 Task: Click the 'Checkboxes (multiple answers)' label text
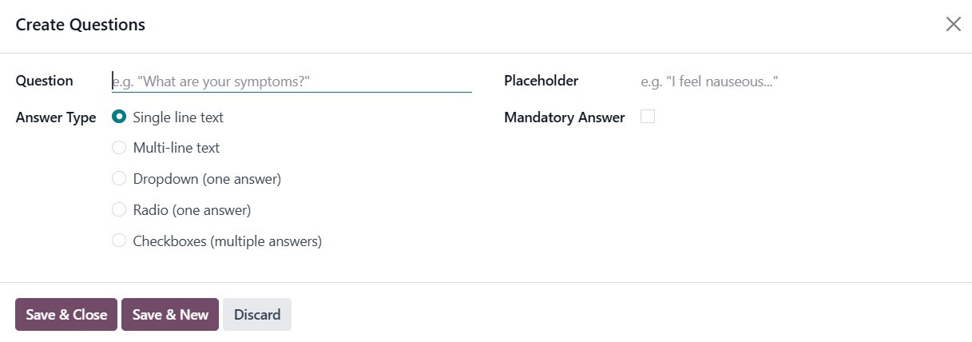click(x=228, y=241)
